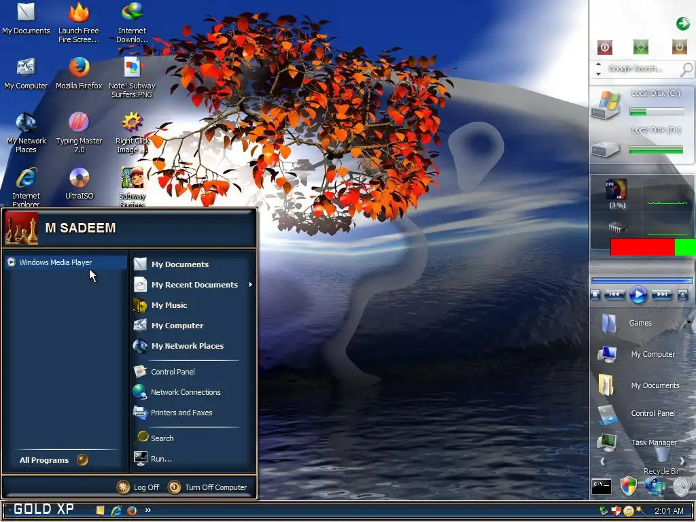Click the speaker volume icon in sidebar
The width and height of the screenshot is (696, 522).
pos(684,487)
